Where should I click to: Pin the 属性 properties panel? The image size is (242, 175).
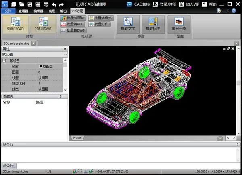65,49
